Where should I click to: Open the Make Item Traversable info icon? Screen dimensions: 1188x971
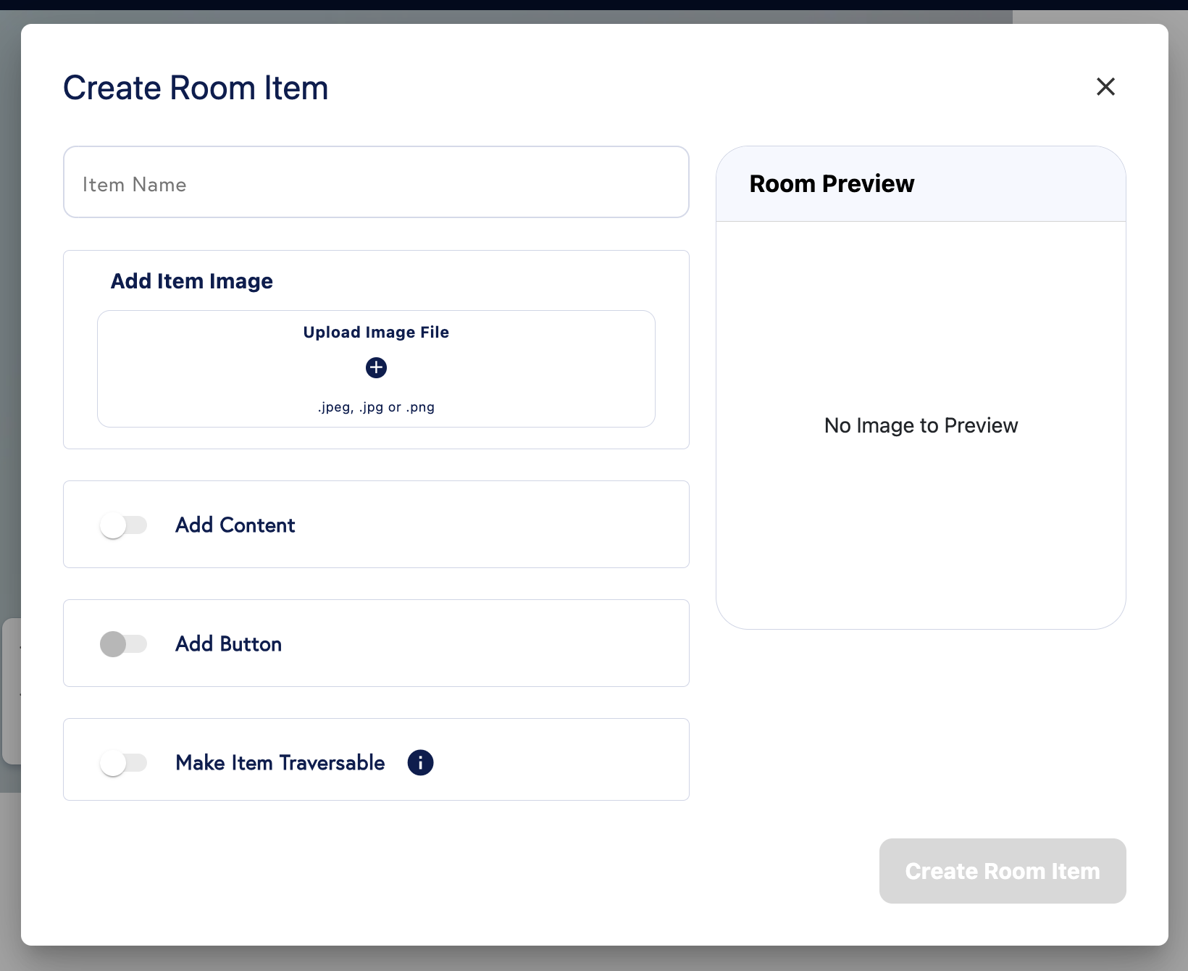click(420, 762)
